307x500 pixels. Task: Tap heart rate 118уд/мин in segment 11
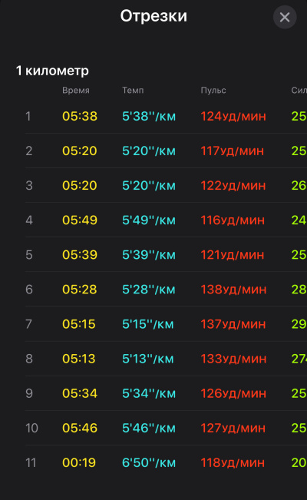click(x=233, y=462)
